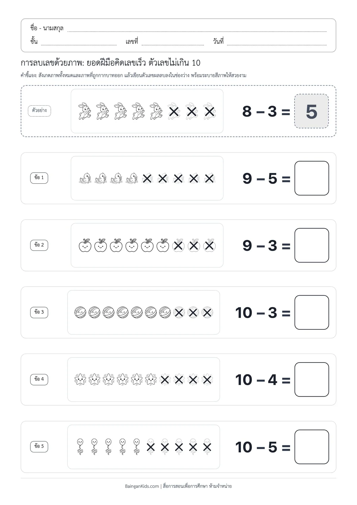Click the answer box for 9 – 5
Screen dimensions: 357x505
click(x=312, y=178)
